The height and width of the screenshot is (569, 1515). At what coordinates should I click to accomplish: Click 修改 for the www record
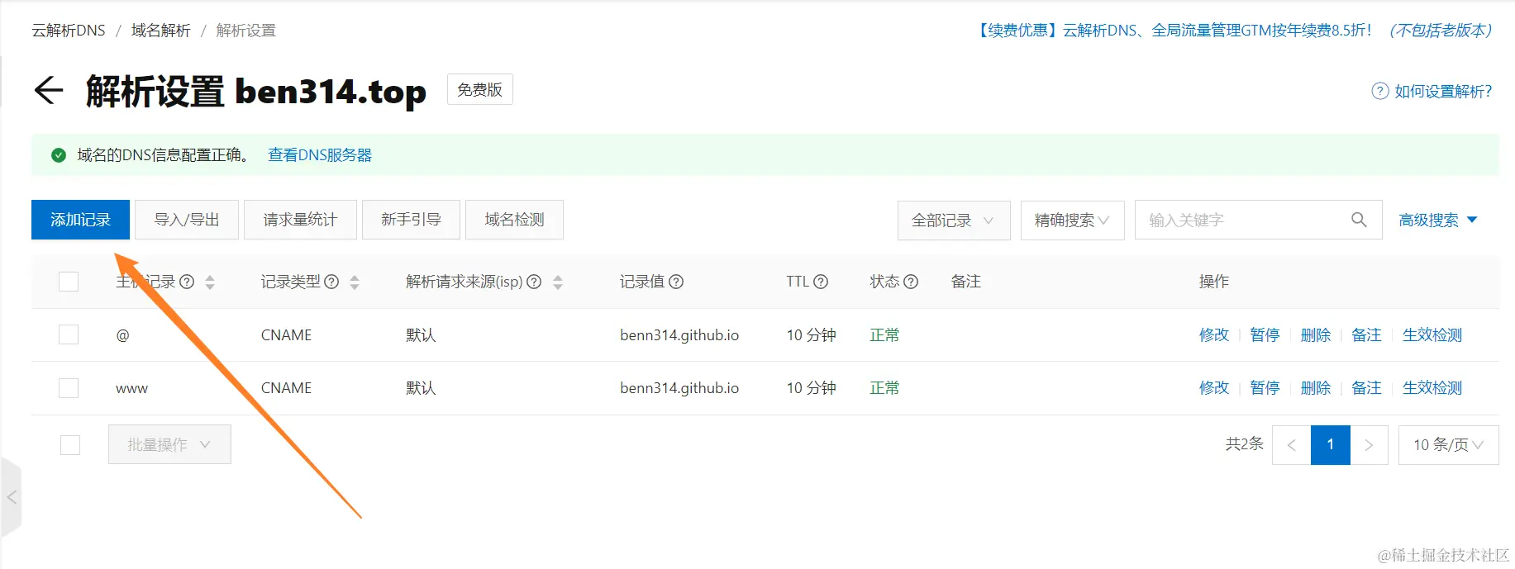coord(1214,387)
